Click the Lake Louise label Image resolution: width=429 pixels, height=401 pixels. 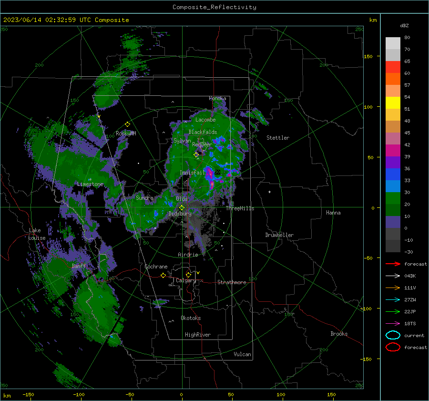click(x=37, y=234)
